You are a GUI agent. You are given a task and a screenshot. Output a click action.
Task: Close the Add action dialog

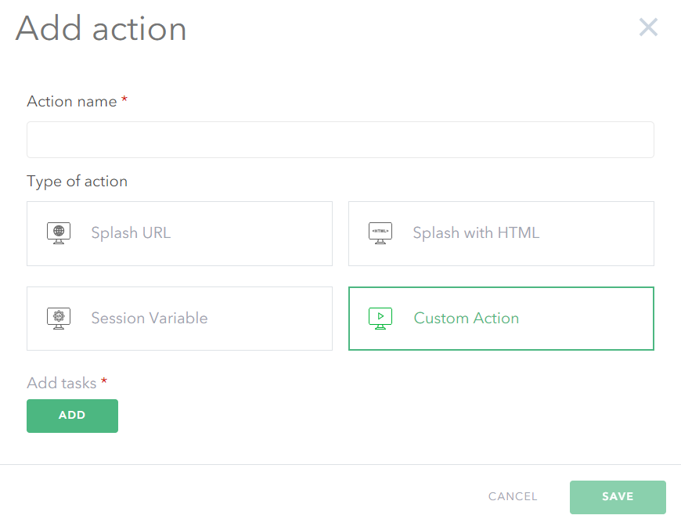tap(648, 27)
